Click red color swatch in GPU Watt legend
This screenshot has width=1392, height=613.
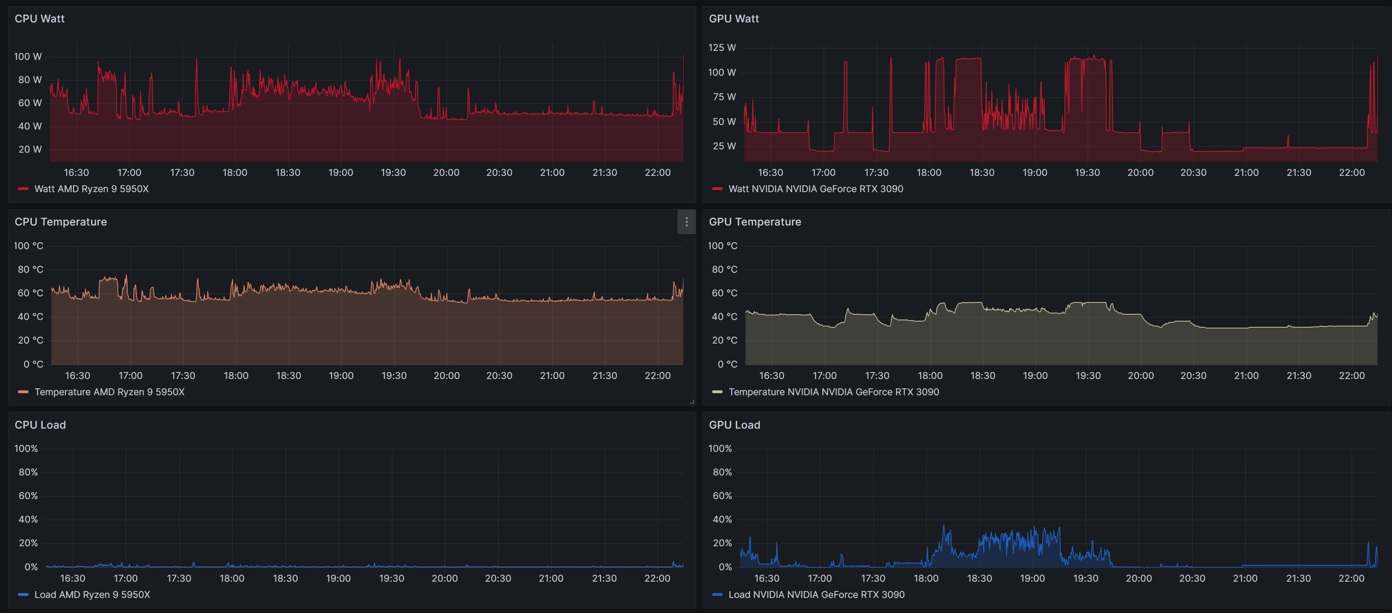coord(717,189)
